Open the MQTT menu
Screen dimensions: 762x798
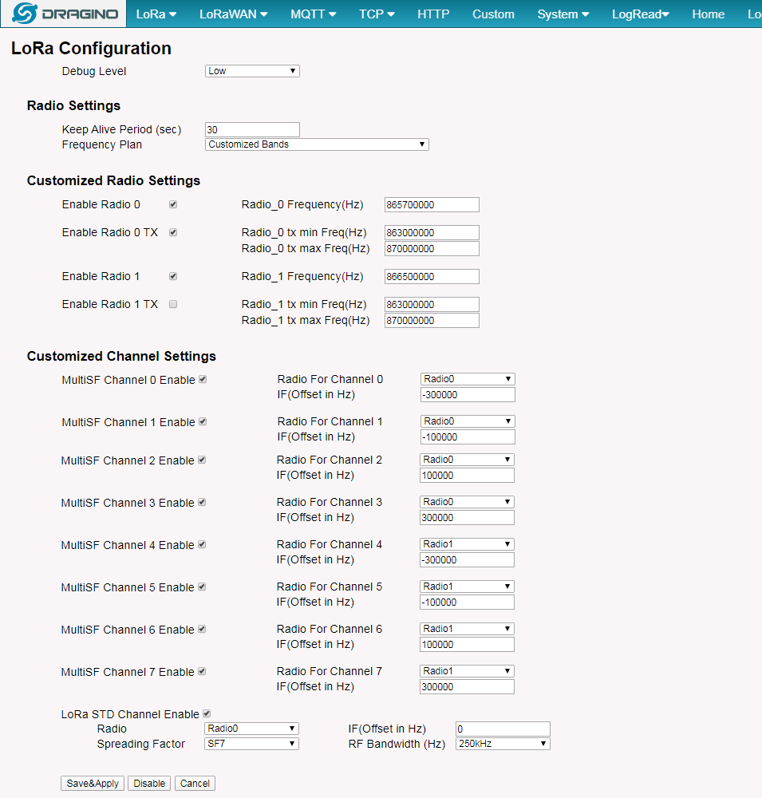click(313, 14)
